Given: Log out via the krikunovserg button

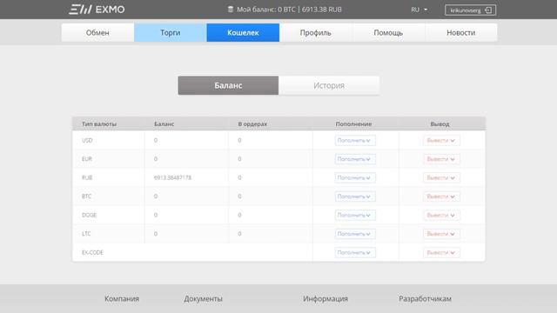Looking at the screenshot, I should [x=470, y=10].
